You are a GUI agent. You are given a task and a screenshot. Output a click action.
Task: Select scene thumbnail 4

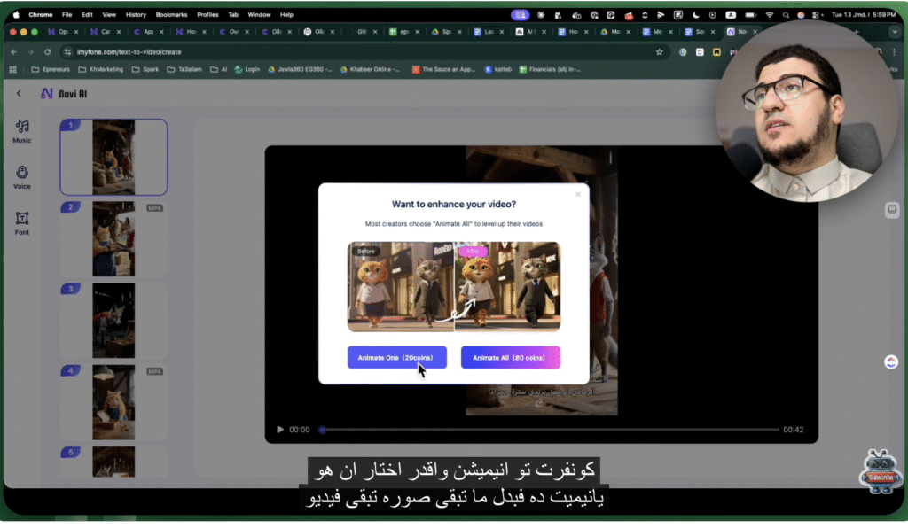[113, 402]
